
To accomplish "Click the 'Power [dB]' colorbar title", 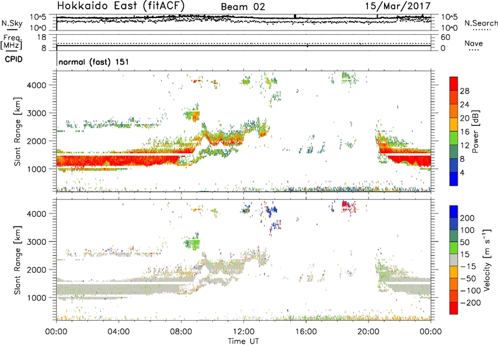I will coord(475,131).
